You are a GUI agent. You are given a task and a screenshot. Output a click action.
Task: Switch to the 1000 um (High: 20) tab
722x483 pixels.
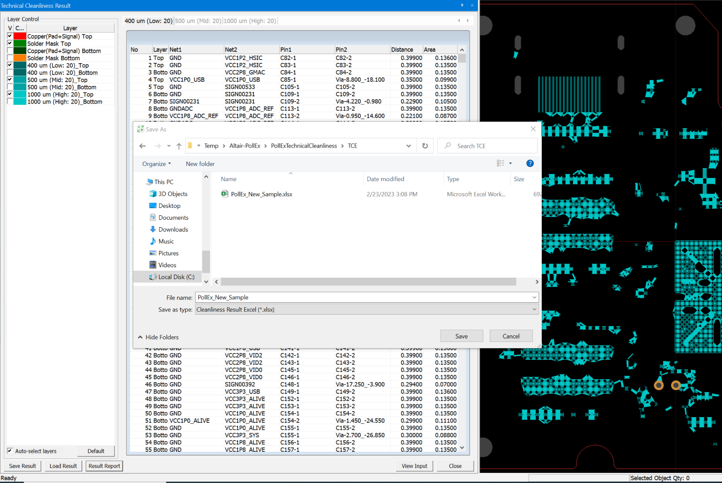250,21
